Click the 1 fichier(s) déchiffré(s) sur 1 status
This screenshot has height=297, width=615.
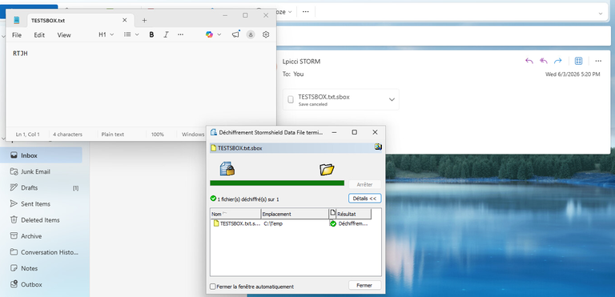(248, 199)
